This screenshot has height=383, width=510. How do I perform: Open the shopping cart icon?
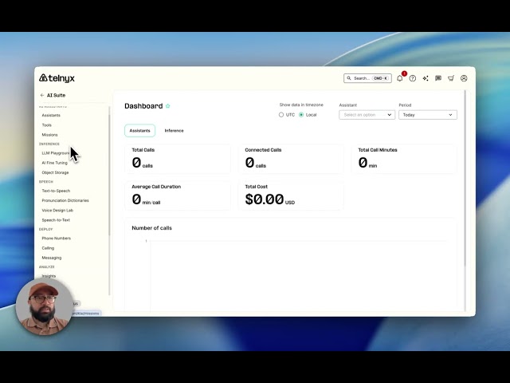click(451, 78)
